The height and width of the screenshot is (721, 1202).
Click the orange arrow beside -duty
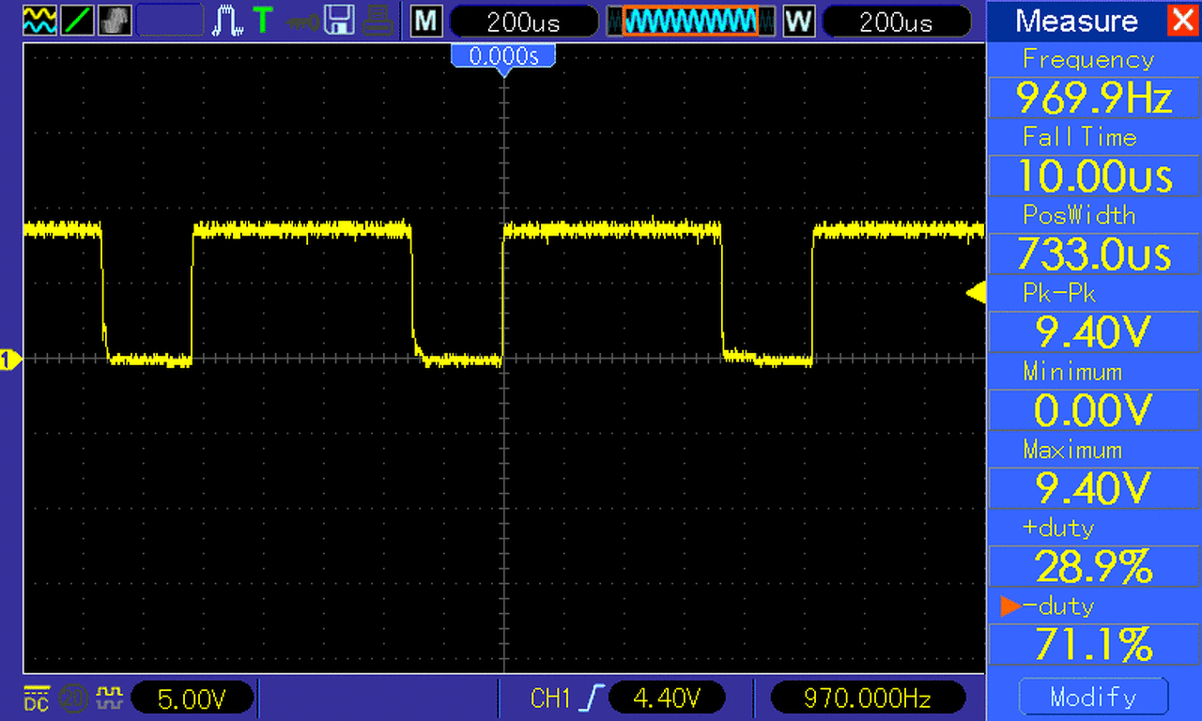(x=1010, y=606)
